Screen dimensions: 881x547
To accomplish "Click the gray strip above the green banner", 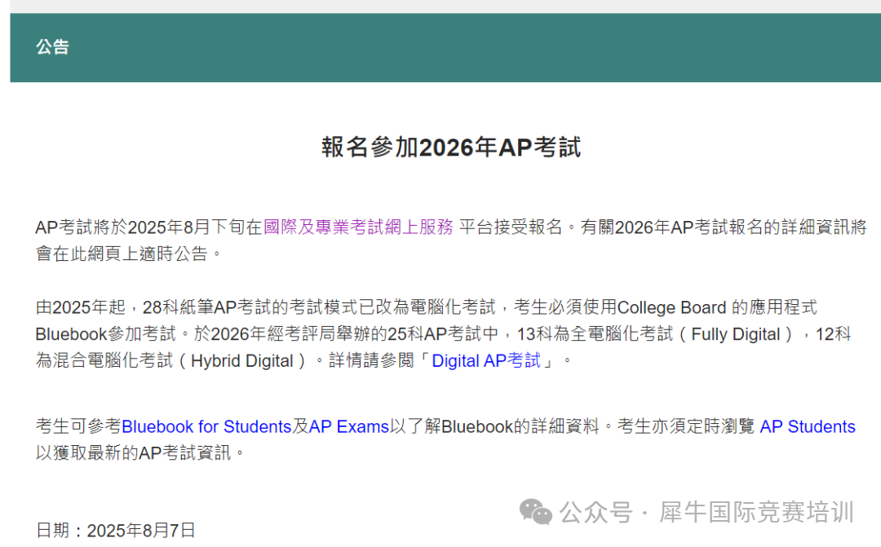I will coord(440,6).
